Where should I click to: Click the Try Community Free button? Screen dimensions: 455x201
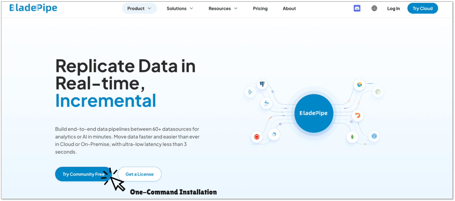pos(83,174)
